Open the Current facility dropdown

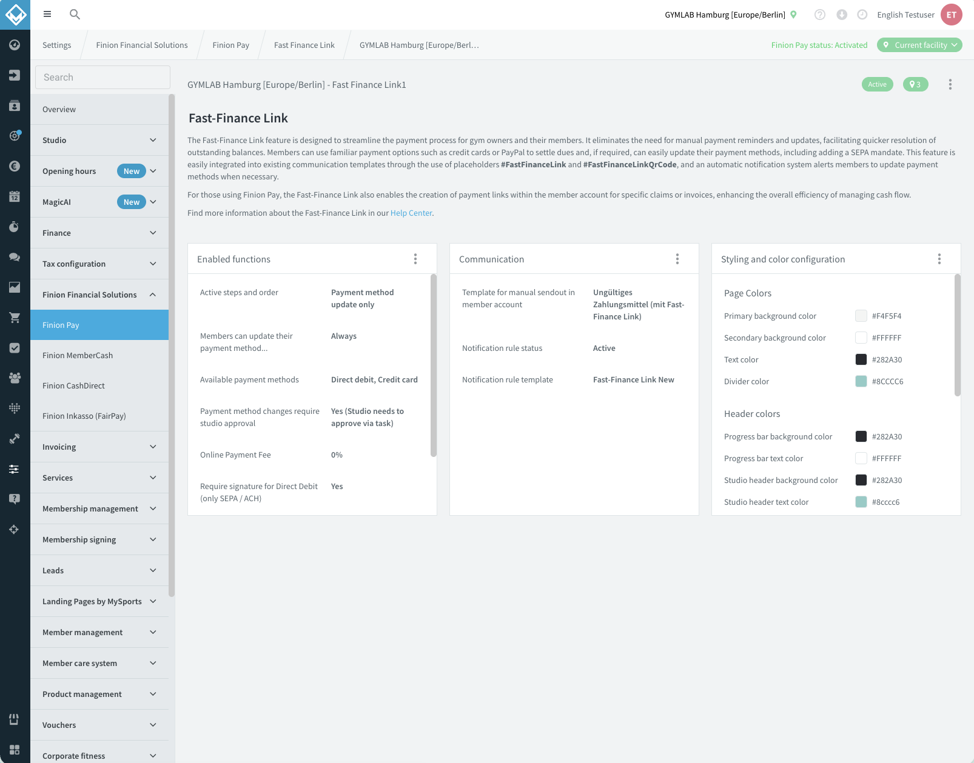(x=919, y=45)
